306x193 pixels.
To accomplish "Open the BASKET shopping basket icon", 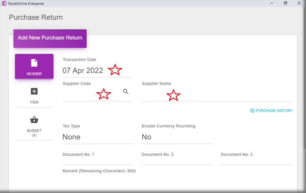I will pyautogui.click(x=34, y=120).
